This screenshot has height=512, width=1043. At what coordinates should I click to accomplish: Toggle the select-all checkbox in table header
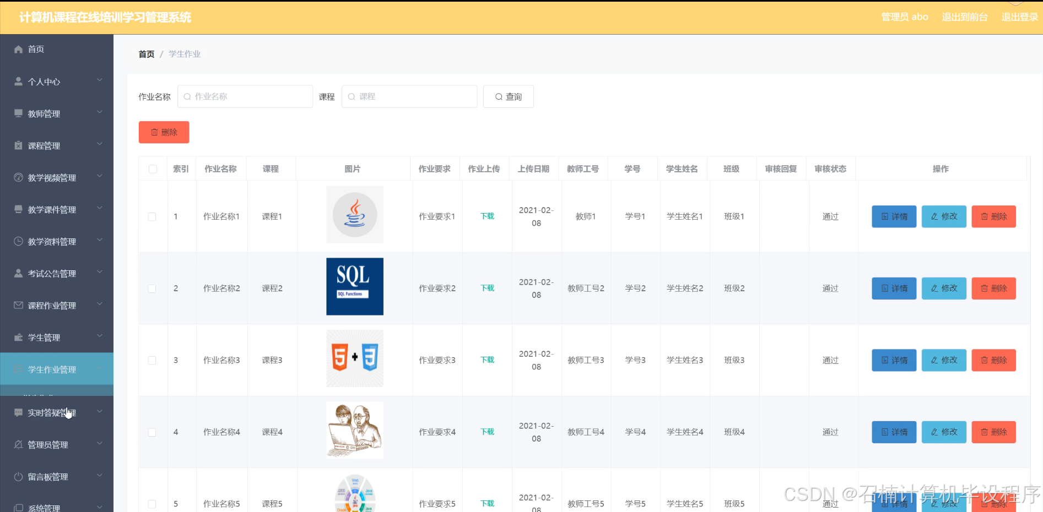[x=153, y=169]
